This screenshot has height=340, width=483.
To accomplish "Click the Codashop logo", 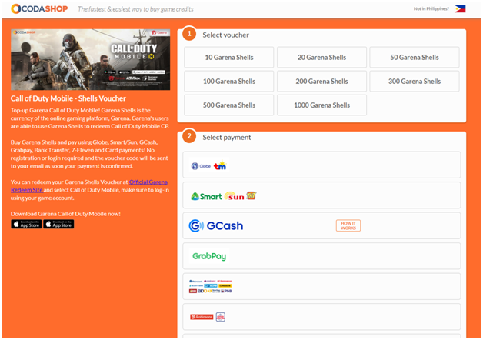I will click(39, 8).
